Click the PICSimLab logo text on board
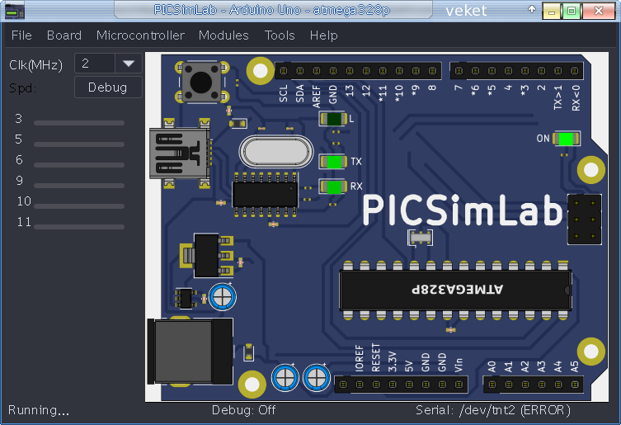621x425 pixels. click(x=463, y=210)
